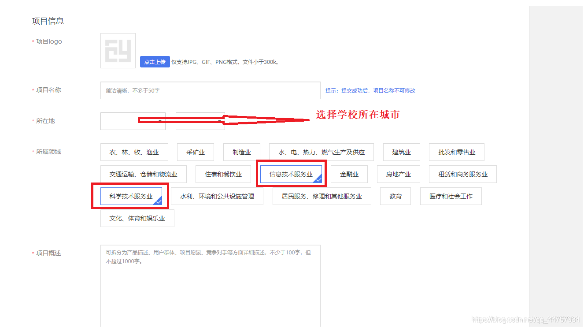Select the 建筑业 field option

pyautogui.click(x=402, y=152)
